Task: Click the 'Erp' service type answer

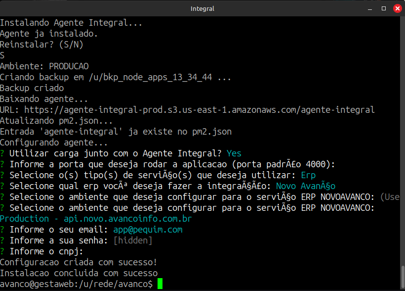Action: pos(308,175)
